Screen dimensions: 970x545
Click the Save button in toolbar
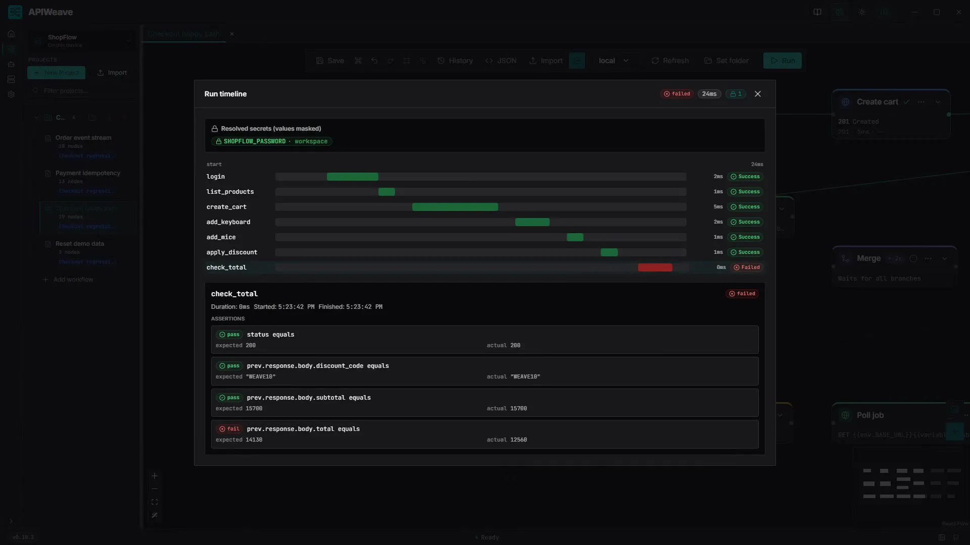330,61
